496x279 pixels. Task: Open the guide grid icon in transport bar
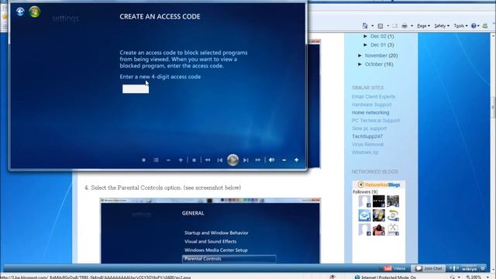coord(157,160)
